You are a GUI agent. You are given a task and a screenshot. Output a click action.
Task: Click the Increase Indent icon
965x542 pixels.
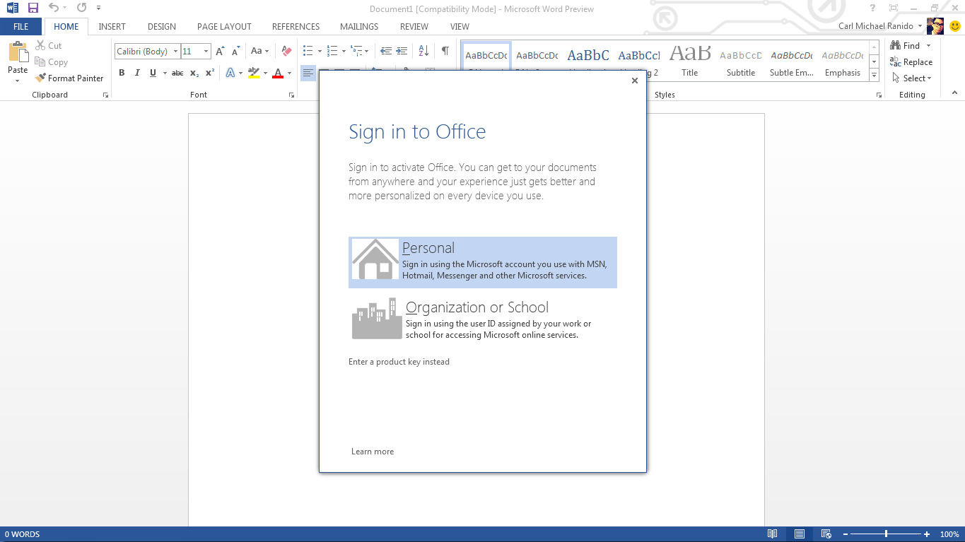coord(402,51)
